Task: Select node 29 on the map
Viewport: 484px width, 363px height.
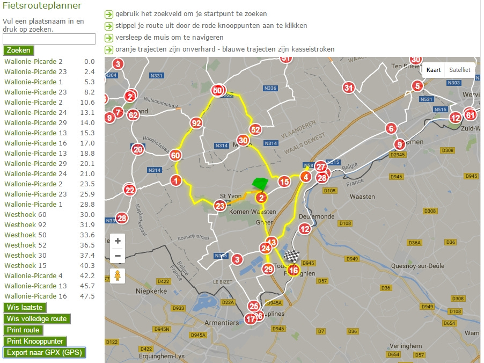Action: point(268,269)
